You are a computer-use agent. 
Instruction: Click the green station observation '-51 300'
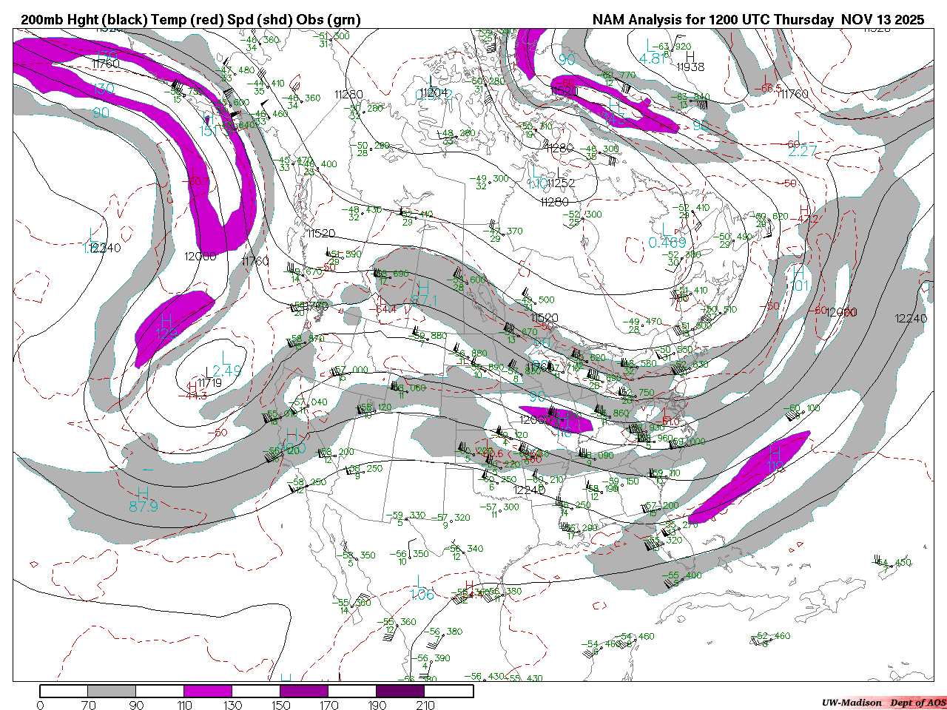[329, 36]
